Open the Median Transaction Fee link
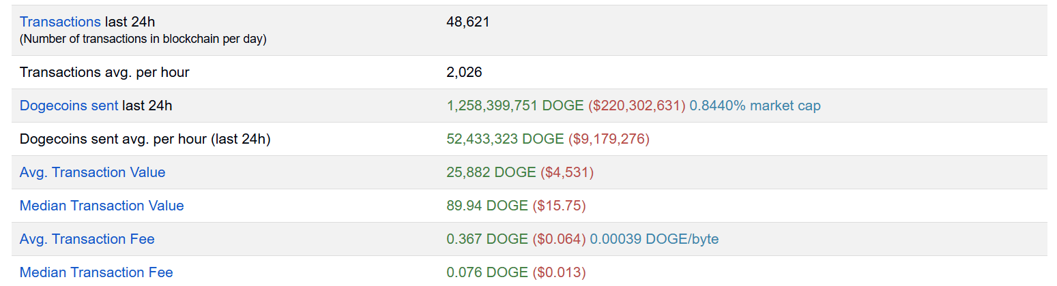The height and width of the screenshot is (286, 1057). (96, 272)
